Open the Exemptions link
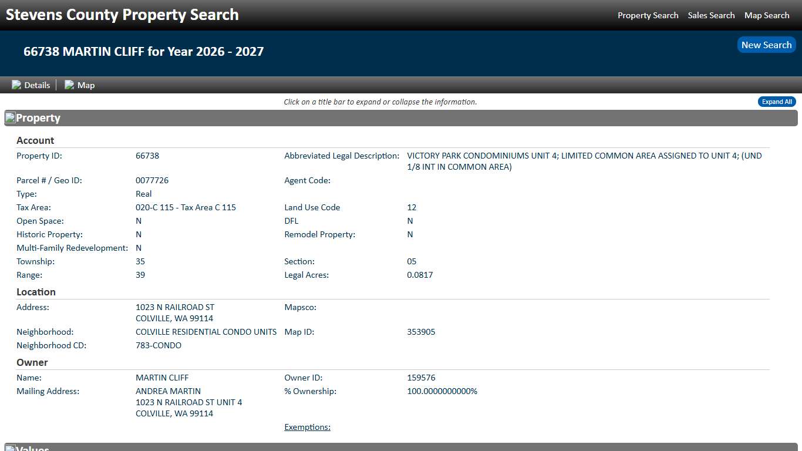The image size is (802, 451). click(x=307, y=427)
